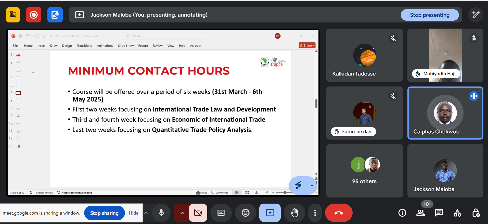Click the Hide link in sharing bar
Screen dimensions: 488x224
click(133, 213)
